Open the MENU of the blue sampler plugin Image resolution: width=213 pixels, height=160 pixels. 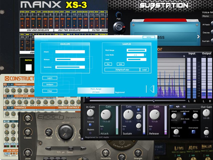pos(149,37)
